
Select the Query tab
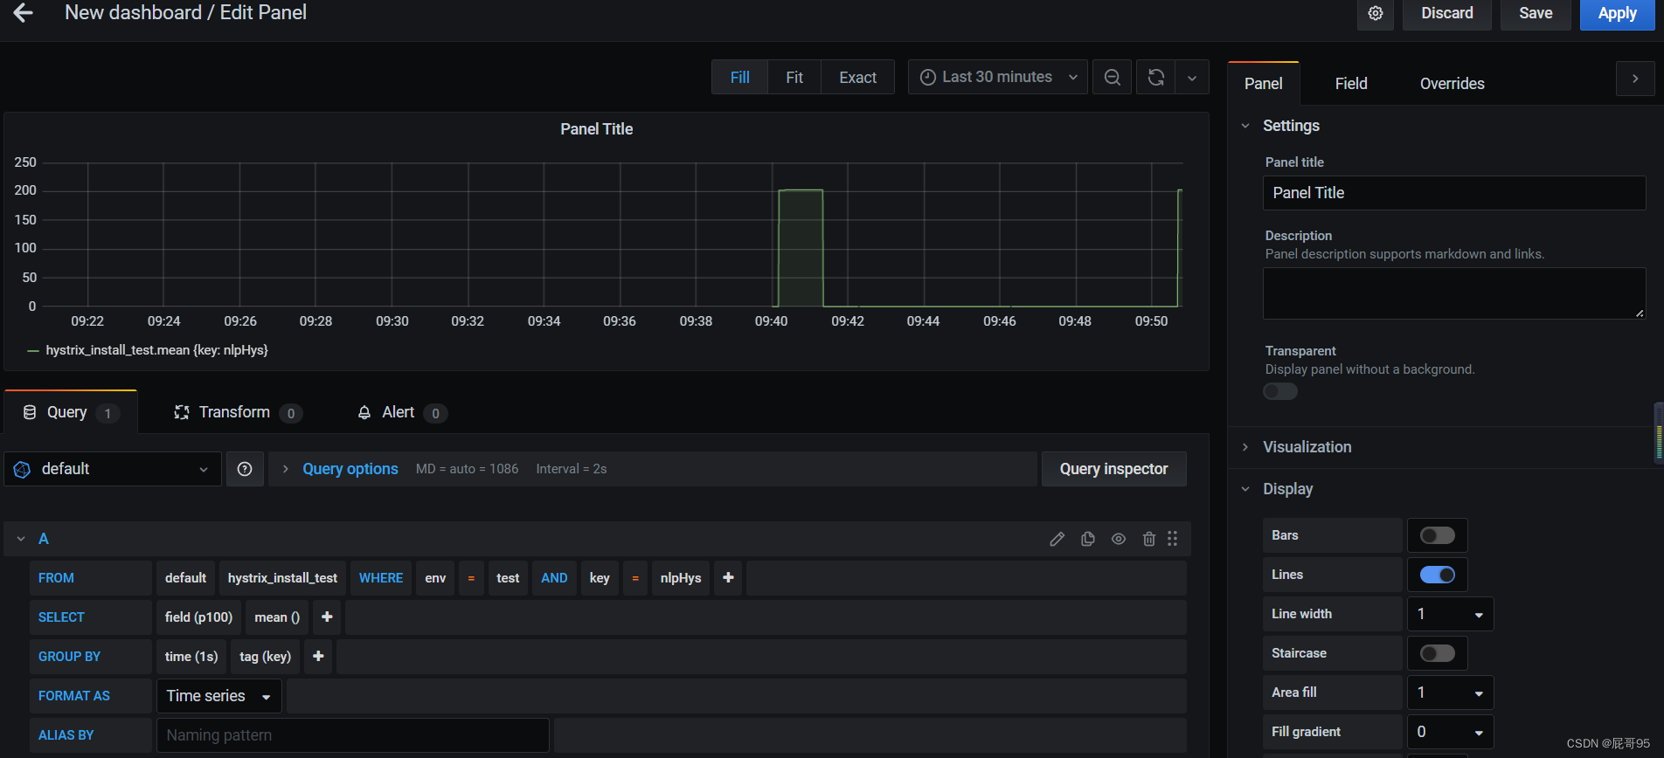pos(71,412)
